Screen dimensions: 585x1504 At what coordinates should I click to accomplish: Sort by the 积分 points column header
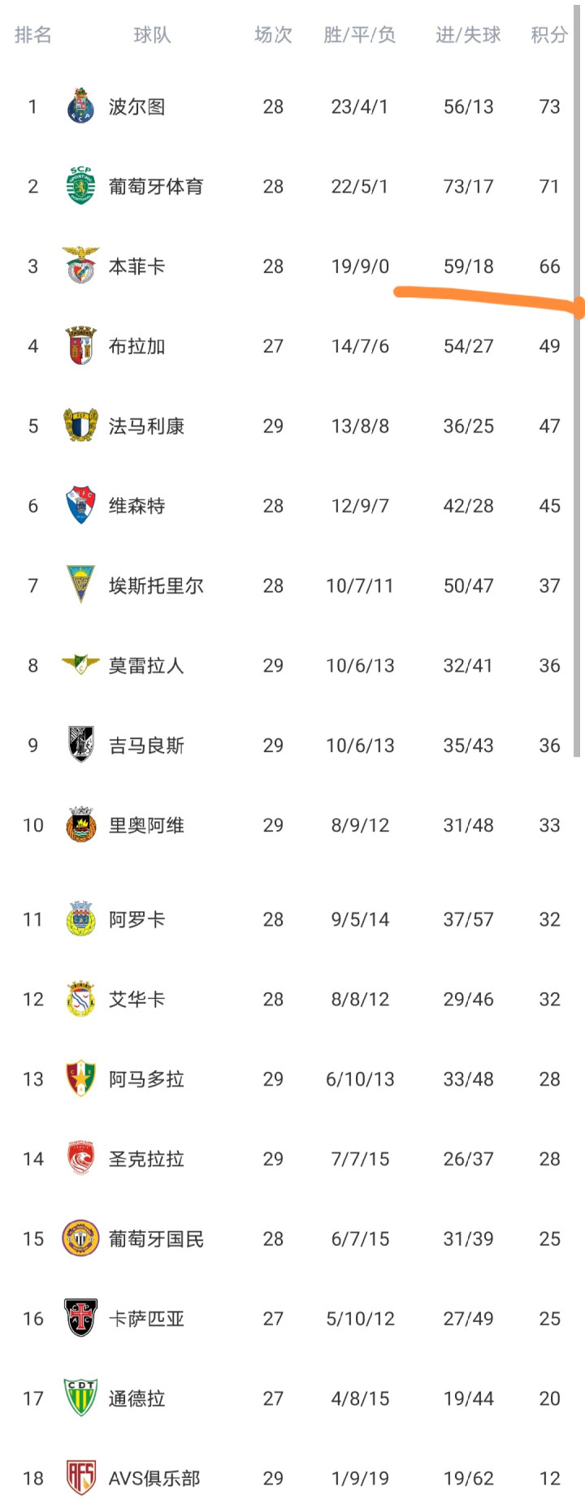548,35
